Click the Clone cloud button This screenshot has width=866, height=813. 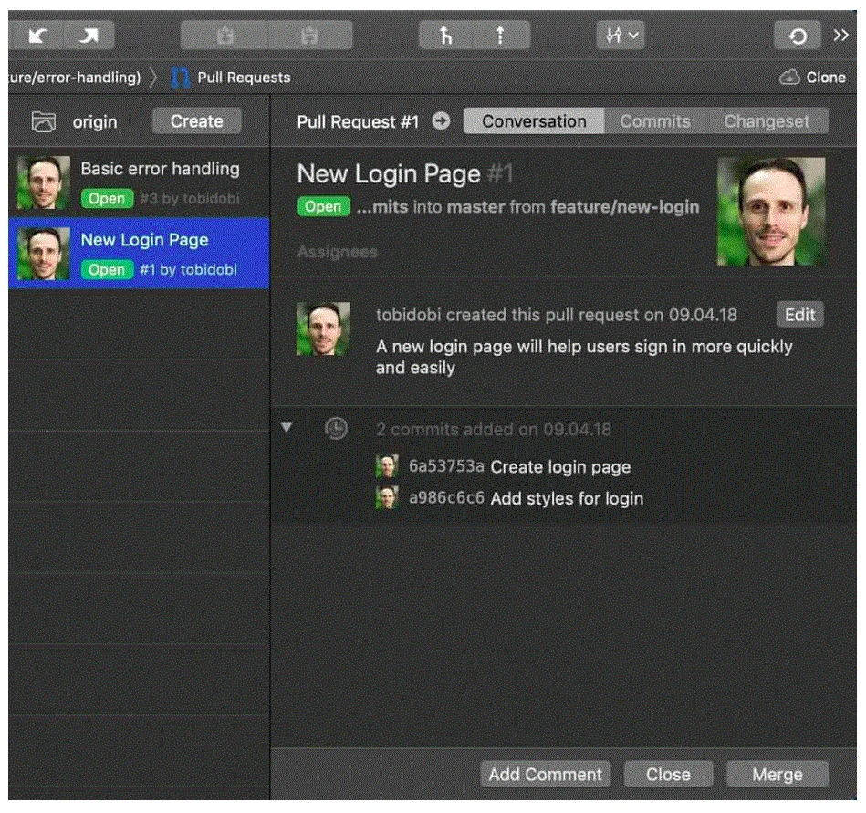[x=812, y=78]
